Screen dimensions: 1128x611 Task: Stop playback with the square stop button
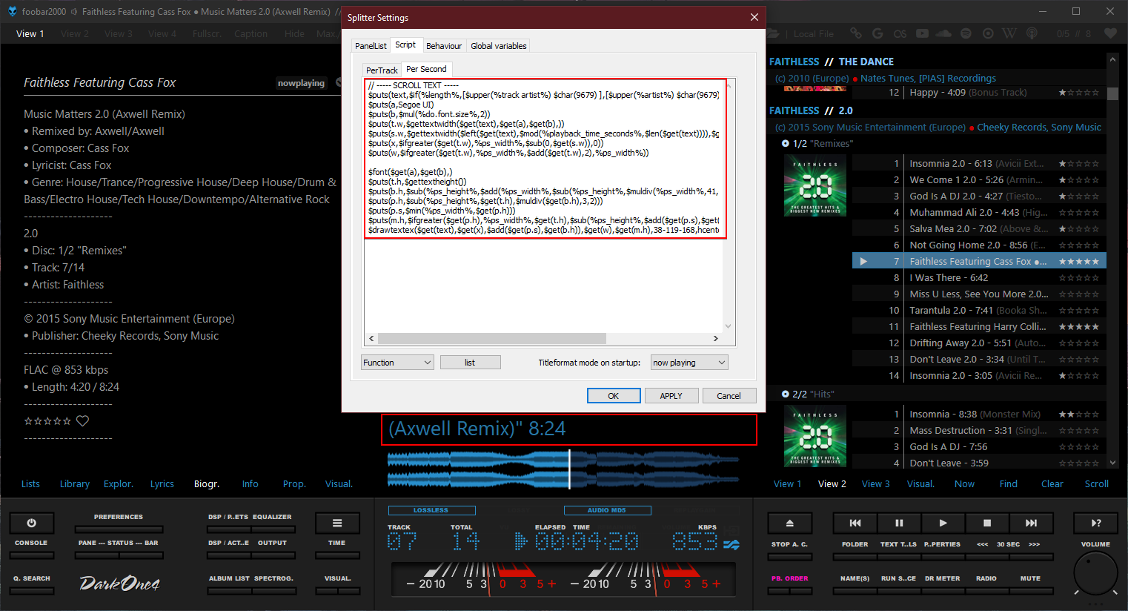coord(987,523)
